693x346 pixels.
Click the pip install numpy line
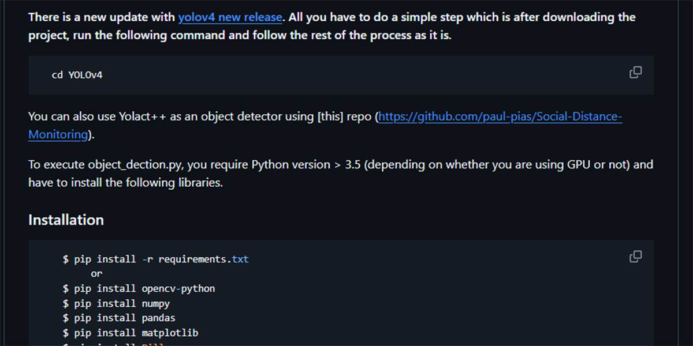[x=116, y=303]
